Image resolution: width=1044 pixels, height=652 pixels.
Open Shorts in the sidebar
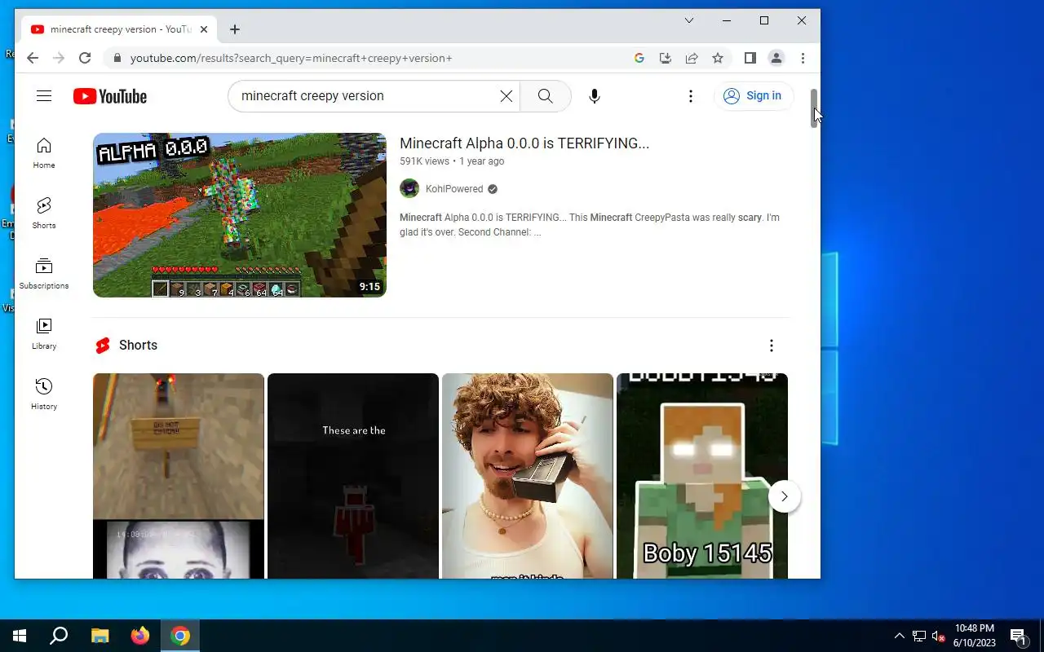[x=44, y=214]
